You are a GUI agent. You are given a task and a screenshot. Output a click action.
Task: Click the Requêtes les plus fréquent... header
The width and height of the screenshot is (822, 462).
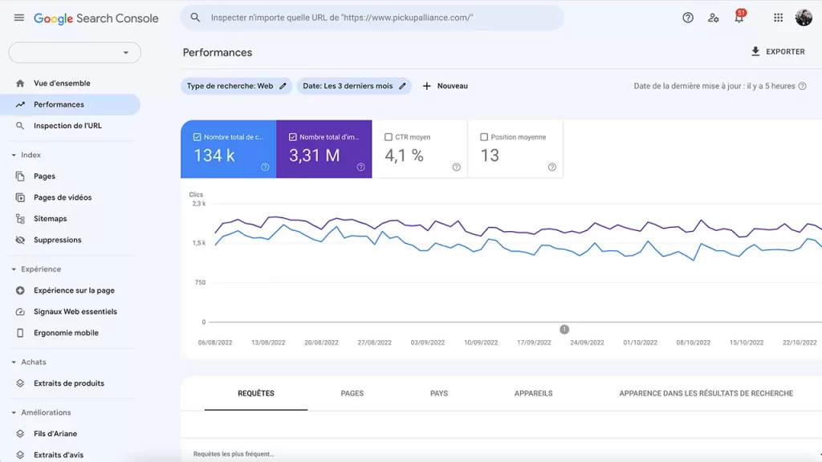tap(234, 454)
